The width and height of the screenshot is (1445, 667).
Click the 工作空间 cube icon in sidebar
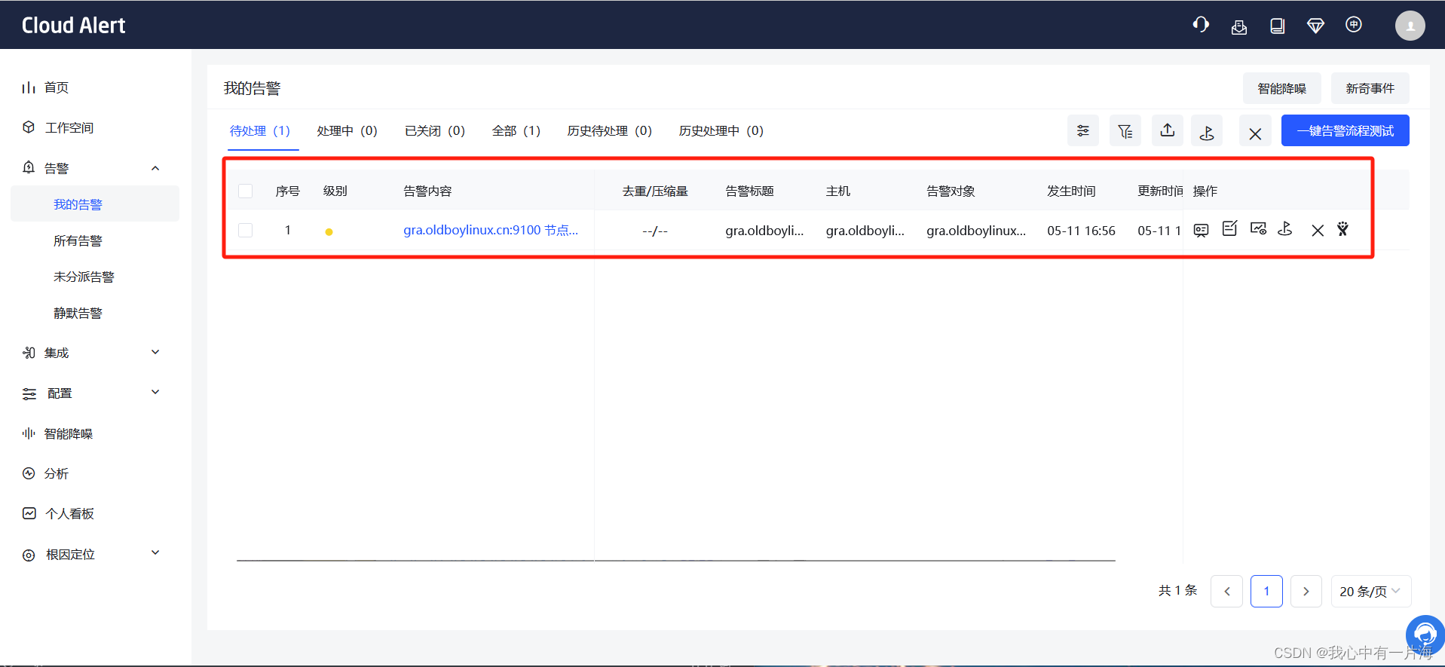29,127
